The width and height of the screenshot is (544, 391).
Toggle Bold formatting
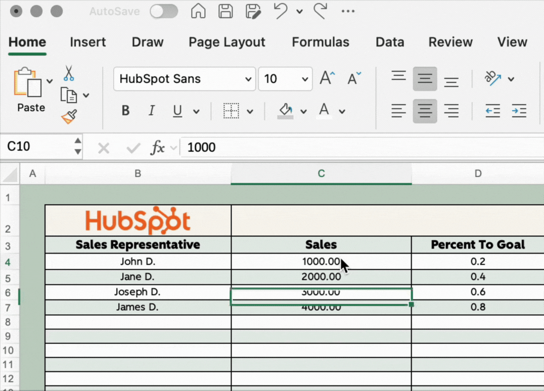tap(126, 111)
